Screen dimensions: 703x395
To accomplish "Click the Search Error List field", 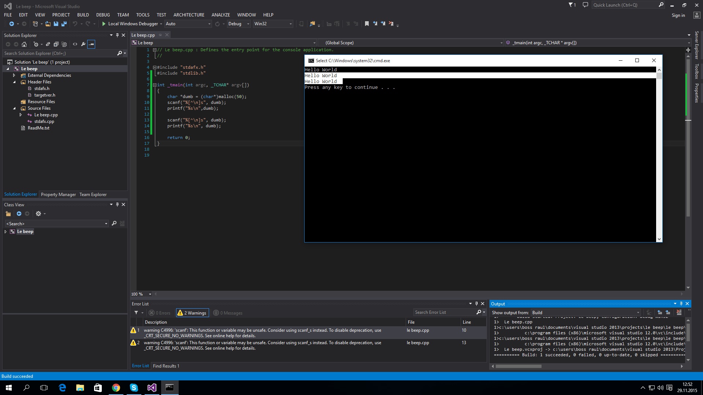I will pos(444,312).
